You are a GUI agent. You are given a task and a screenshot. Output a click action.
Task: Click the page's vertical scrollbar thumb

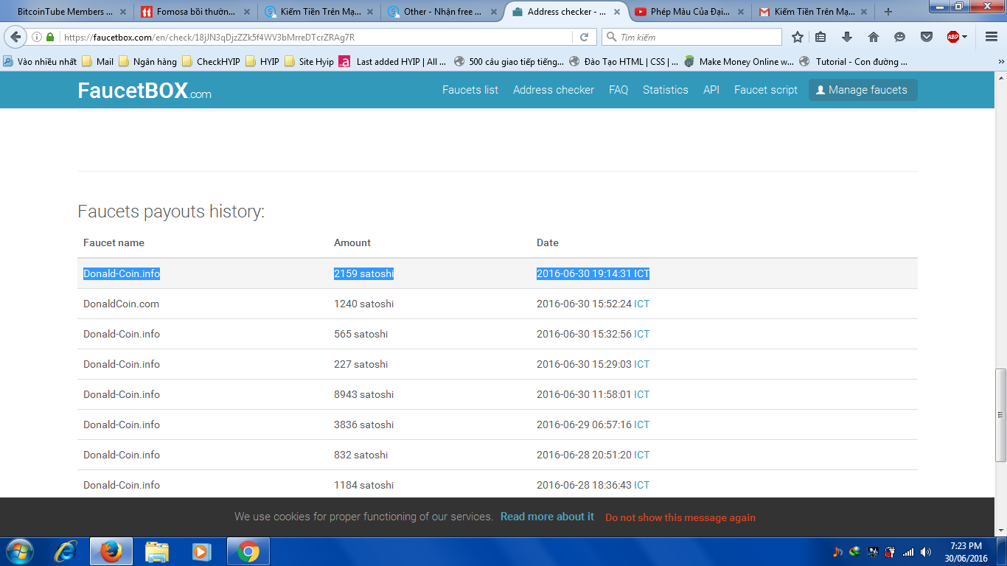(x=1000, y=415)
